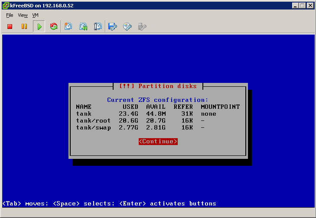Activate the Continue button
The height and width of the screenshot is (218, 316).
click(158, 142)
